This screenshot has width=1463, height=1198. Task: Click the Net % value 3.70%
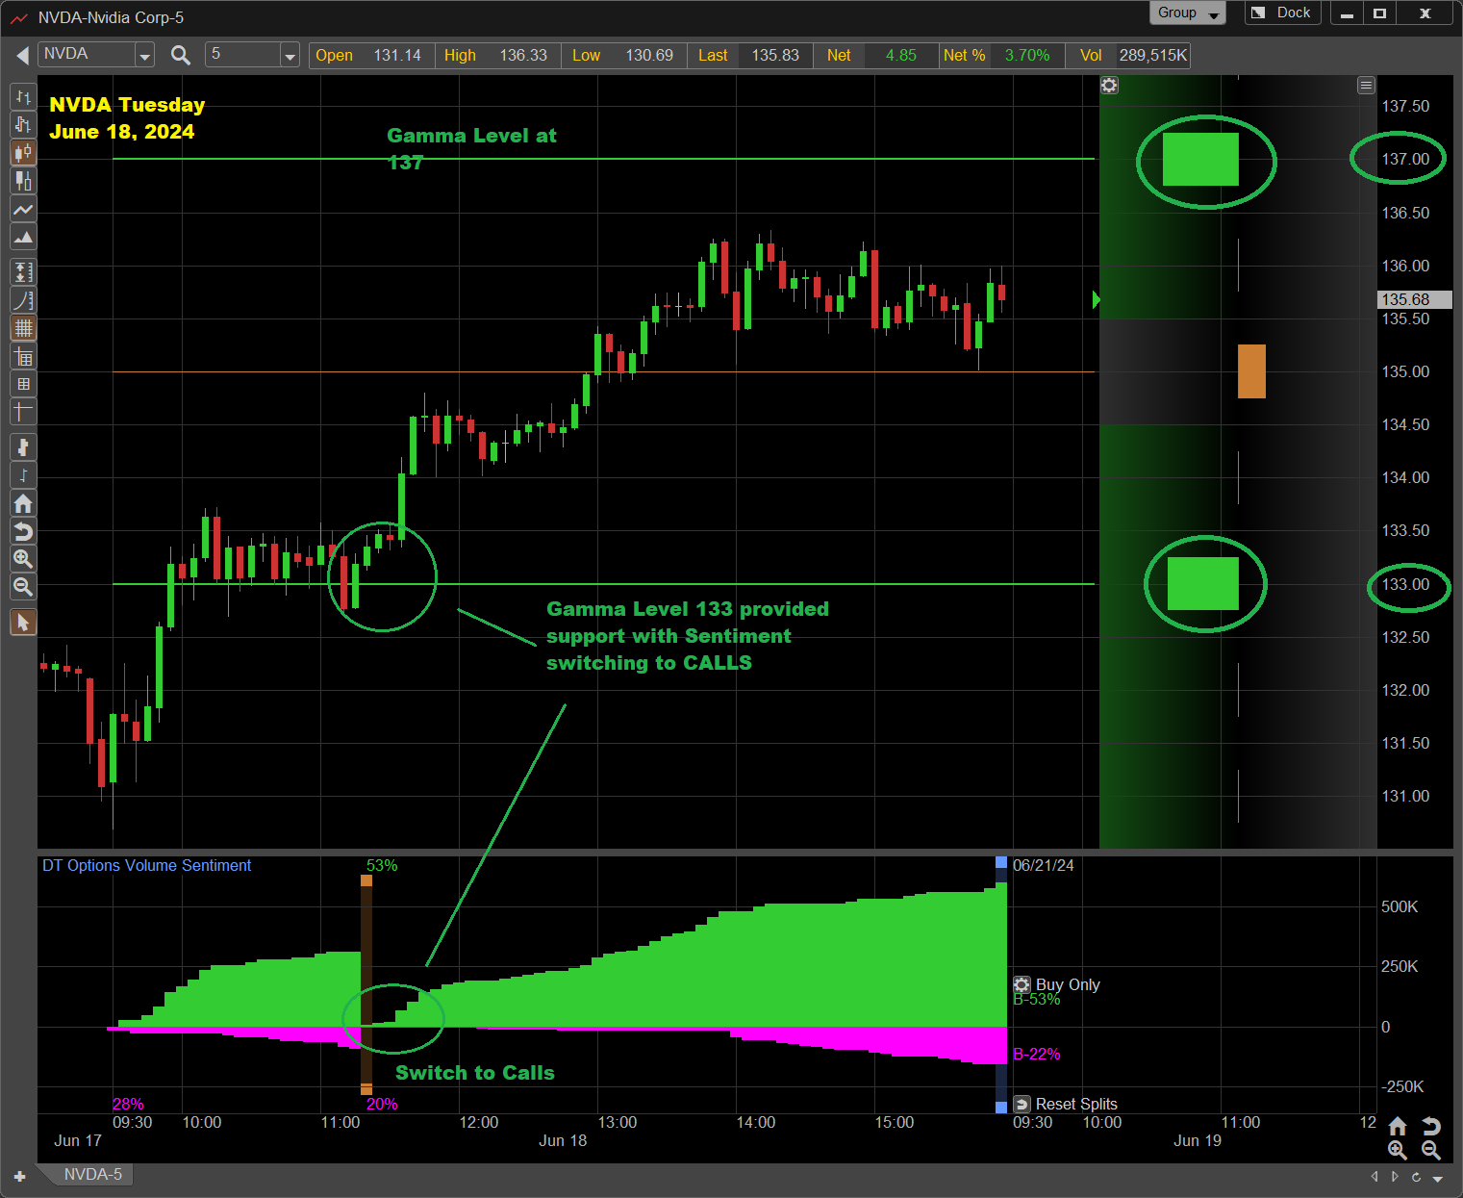coord(1027,55)
